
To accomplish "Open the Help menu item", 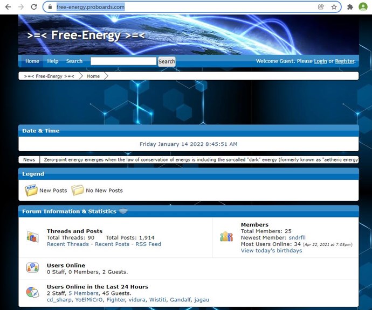I will pos(53,61).
